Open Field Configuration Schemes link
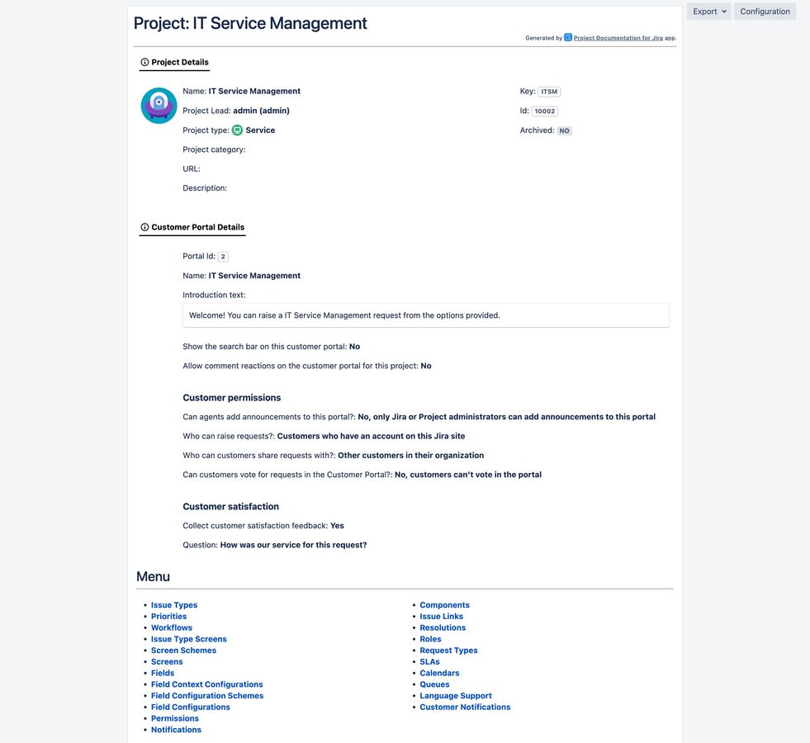The height and width of the screenshot is (743, 810). click(207, 696)
